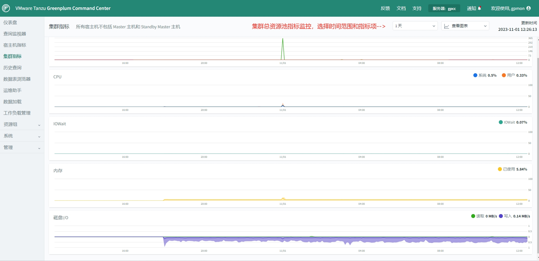This screenshot has height=261, width=539.
Task: Navigate to 查询监视器 page
Action: click(x=14, y=33)
